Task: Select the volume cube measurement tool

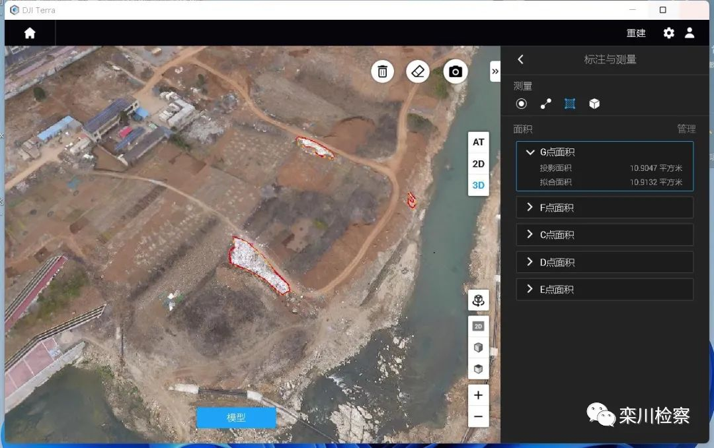Action: [594, 104]
